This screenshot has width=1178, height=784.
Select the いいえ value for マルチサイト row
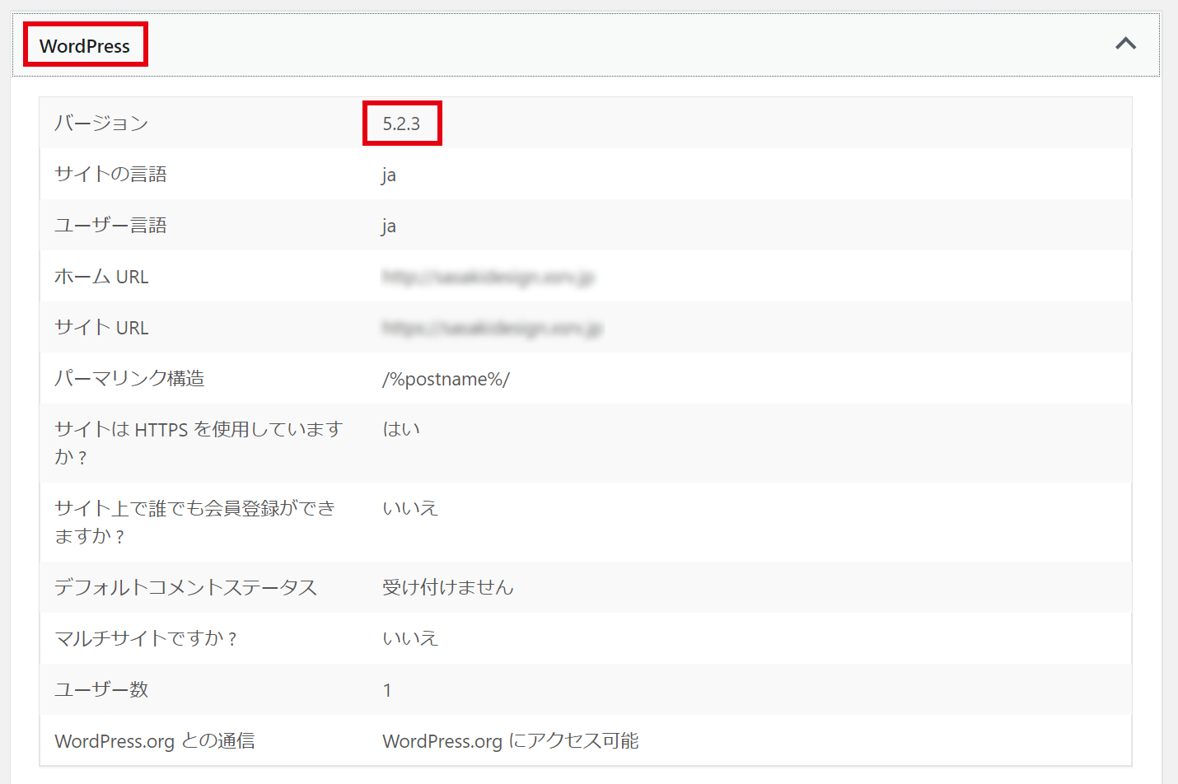coord(409,638)
